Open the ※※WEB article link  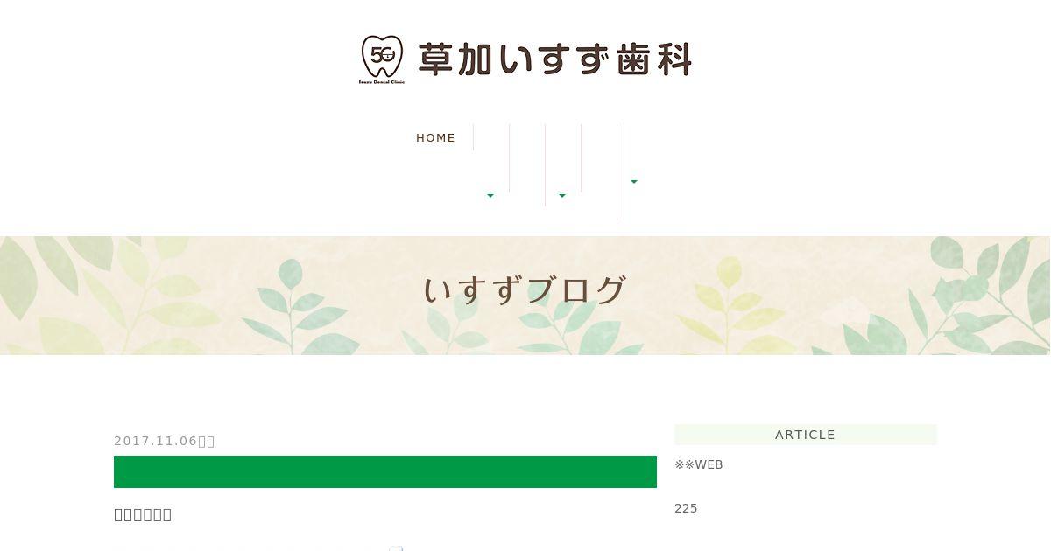[x=699, y=464]
